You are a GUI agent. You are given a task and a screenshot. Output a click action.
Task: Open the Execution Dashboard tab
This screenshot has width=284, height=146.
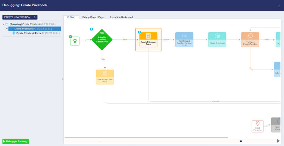121,17
